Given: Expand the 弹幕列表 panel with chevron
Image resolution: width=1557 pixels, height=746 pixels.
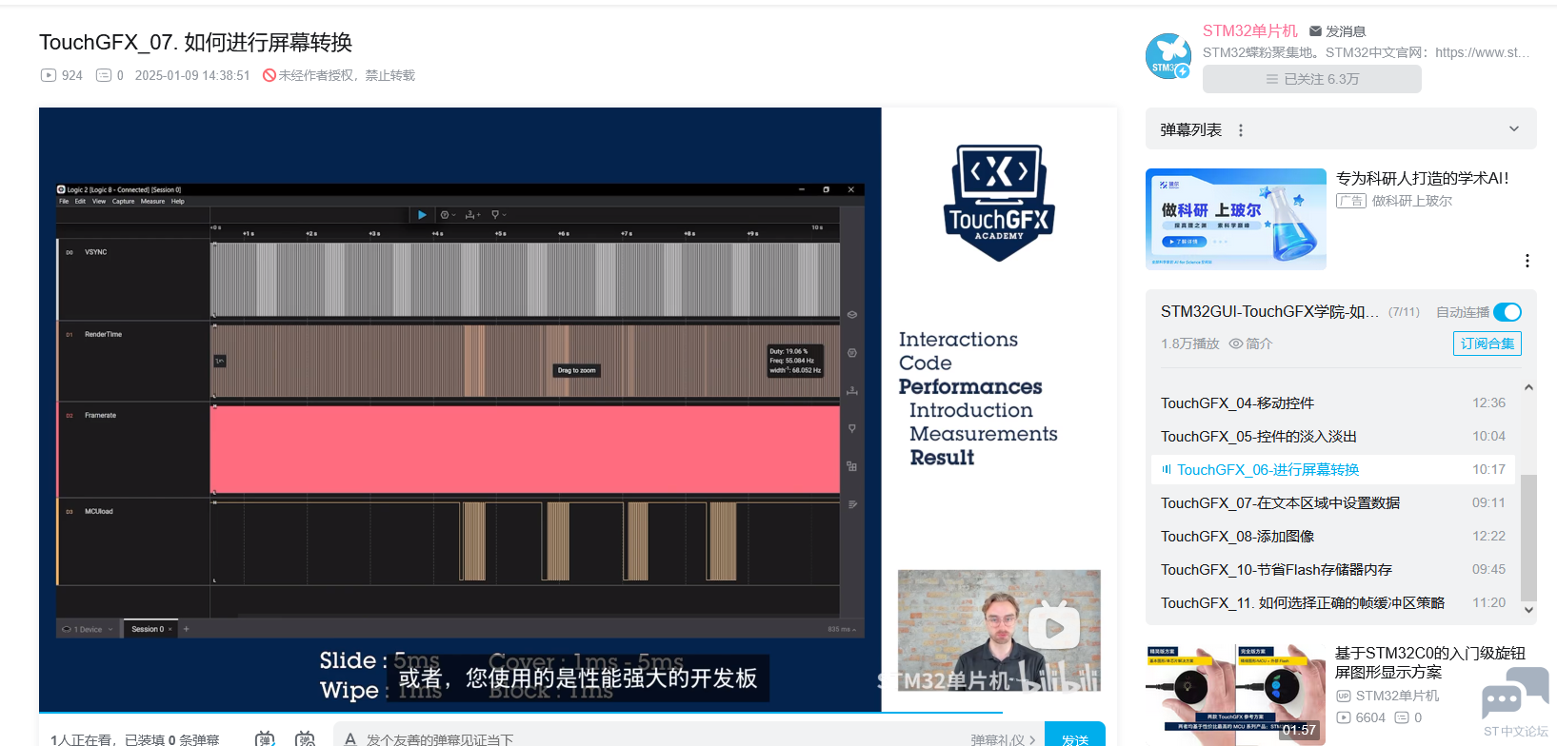Looking at the screenshot, I should click(x=1513, y=129).
